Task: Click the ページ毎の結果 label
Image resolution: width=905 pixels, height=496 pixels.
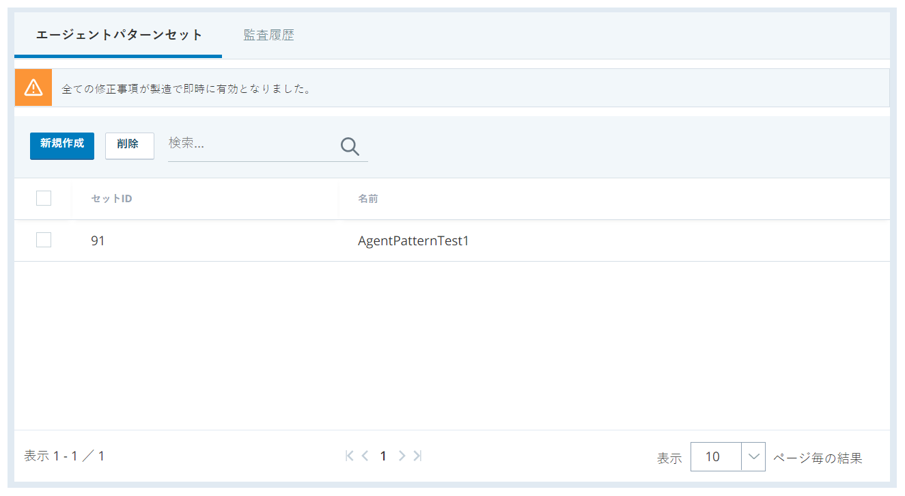Action: 818,458
